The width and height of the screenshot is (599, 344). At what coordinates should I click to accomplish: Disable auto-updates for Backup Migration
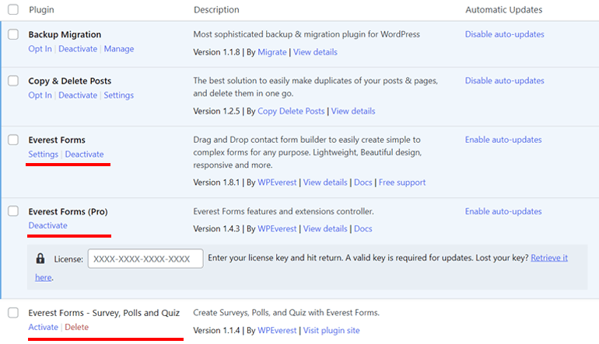(504, 34)
